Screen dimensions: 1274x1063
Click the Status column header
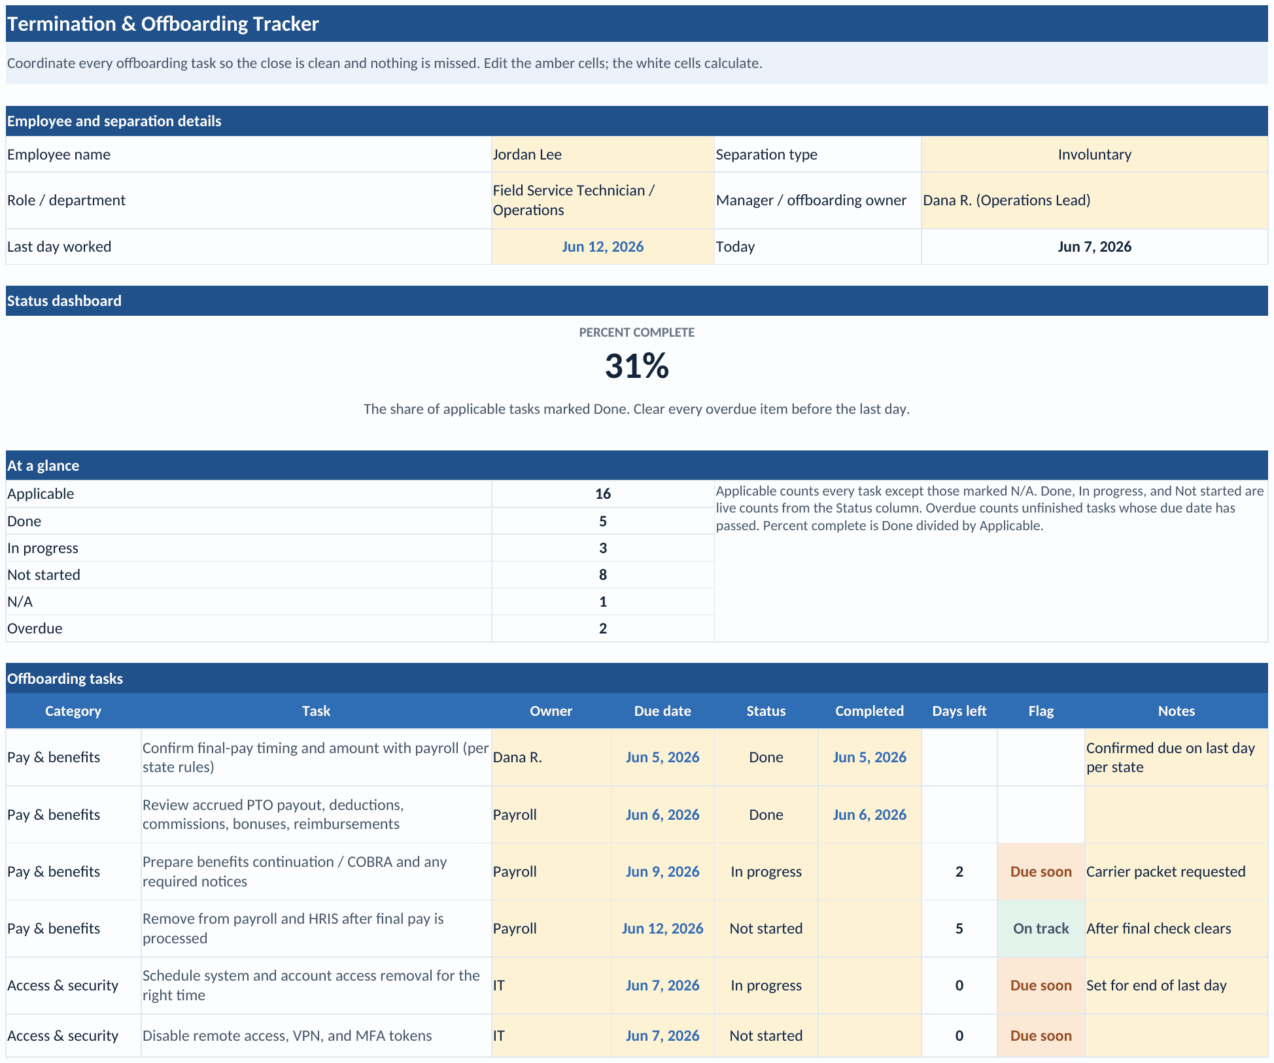click(766, 711)
